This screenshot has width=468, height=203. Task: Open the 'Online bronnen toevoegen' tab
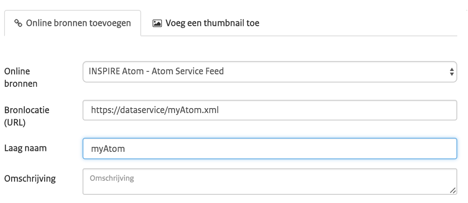(x=73, y=23)
